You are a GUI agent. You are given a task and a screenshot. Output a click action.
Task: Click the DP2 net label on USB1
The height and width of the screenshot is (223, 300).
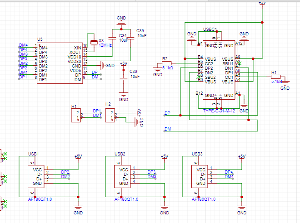click(x=65, y=172)
